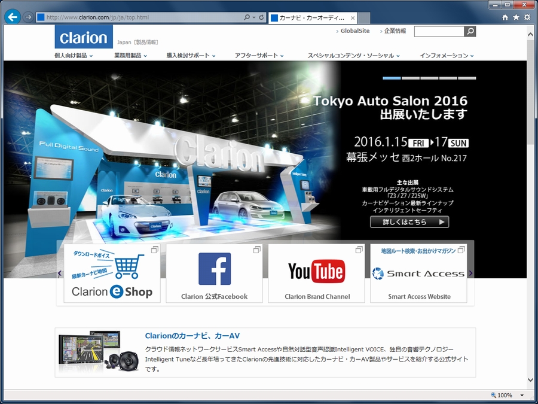Image resolution: width=538 pixels, height=404 pixels.
Task: Click the 100% zoom level text
Action: [x=505, y=396]
